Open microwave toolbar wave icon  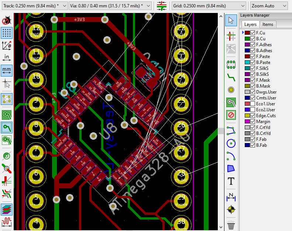click(x=7, y=222)
